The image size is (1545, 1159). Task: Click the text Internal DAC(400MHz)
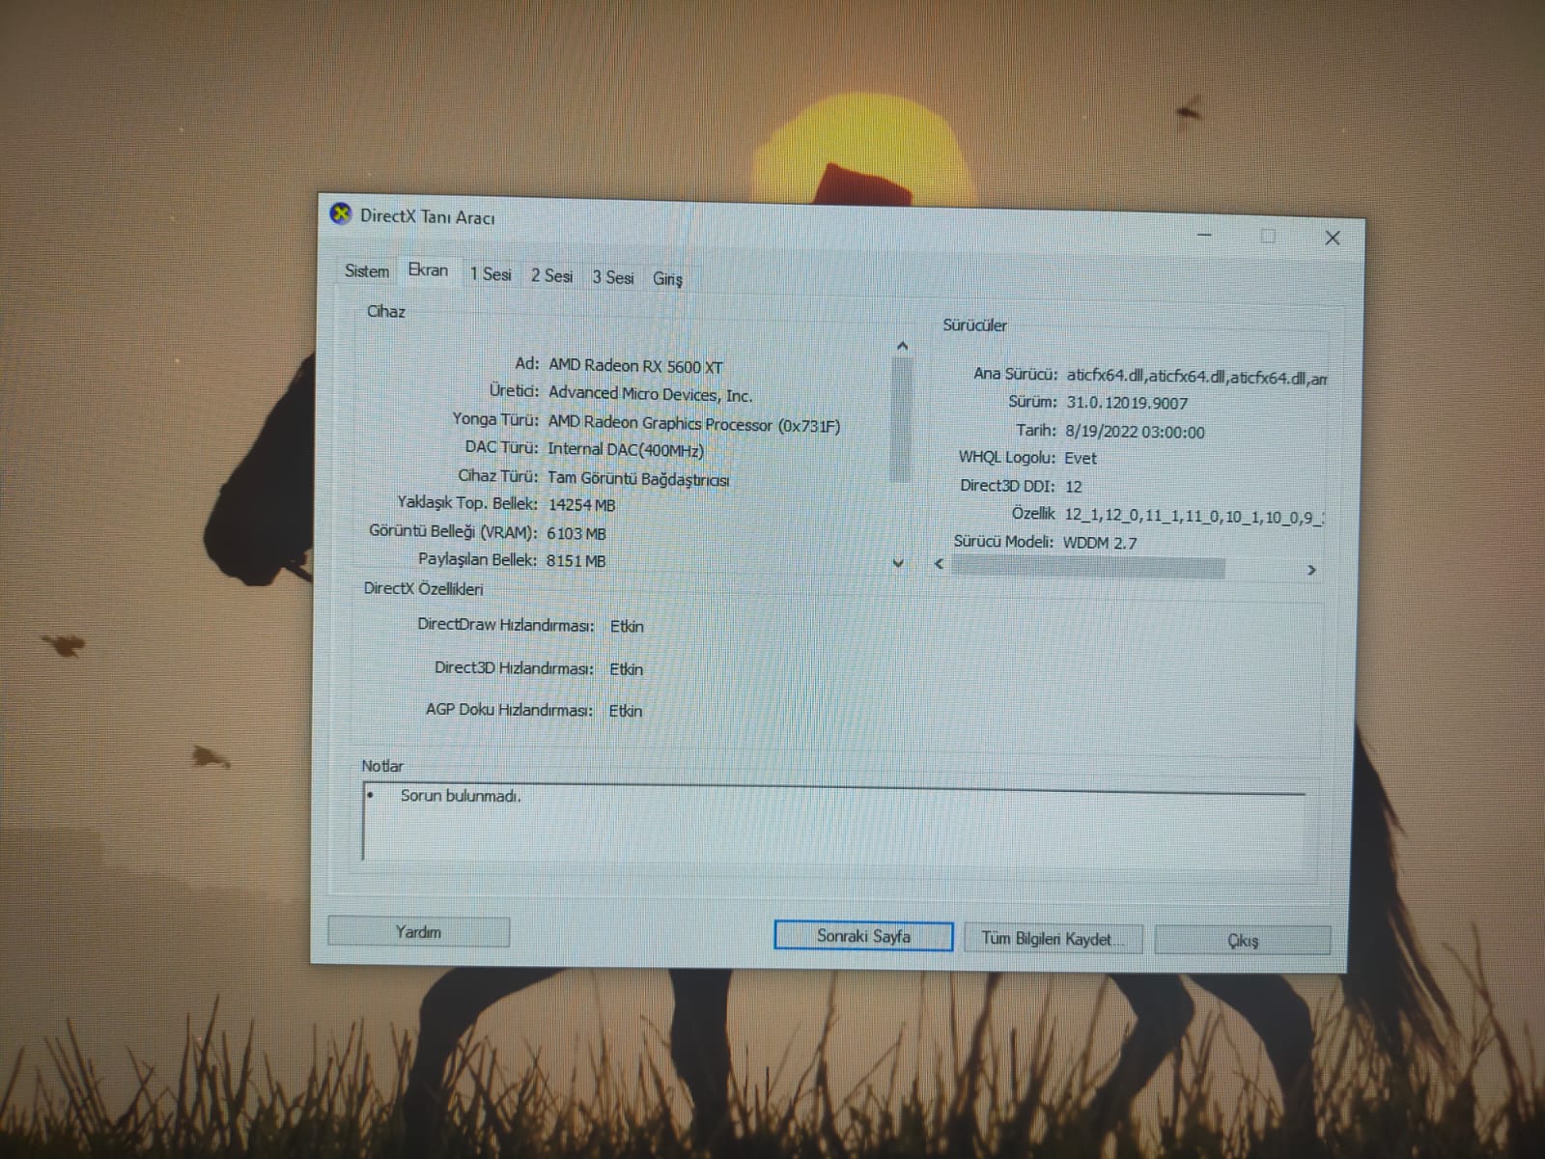pos(625,449)
